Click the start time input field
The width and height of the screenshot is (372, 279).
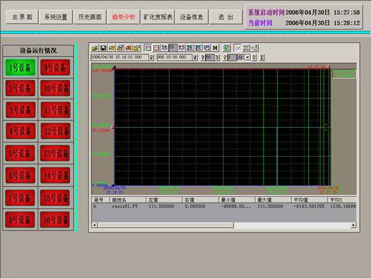click(x=120, y=57)
